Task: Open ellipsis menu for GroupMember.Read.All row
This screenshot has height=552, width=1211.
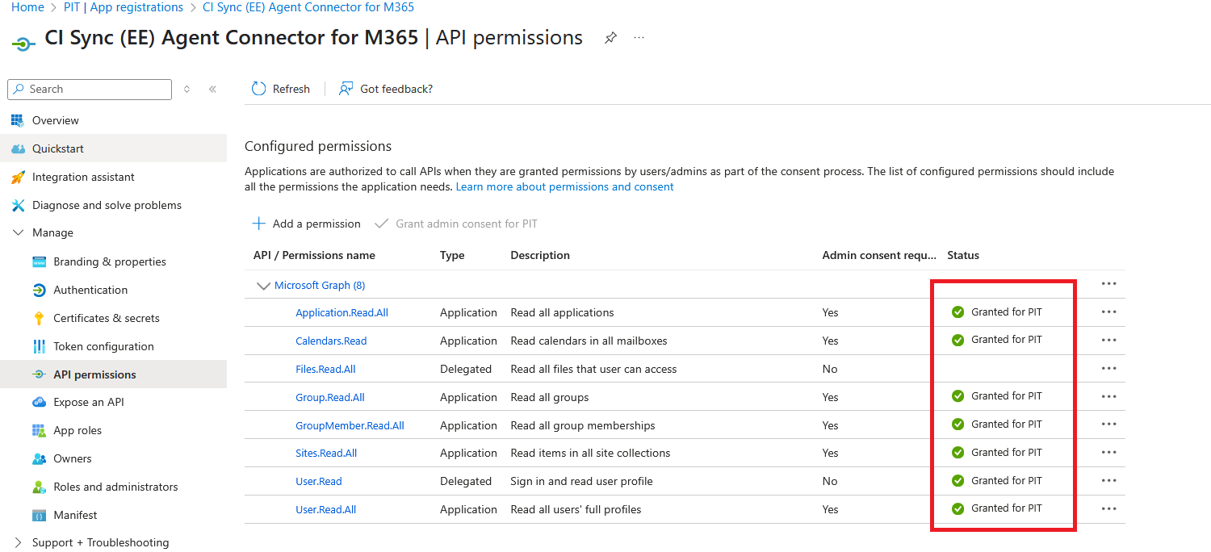Action: tap(1108, 424)
